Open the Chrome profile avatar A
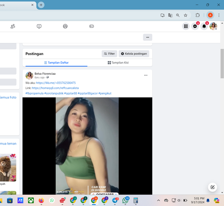 210,15
